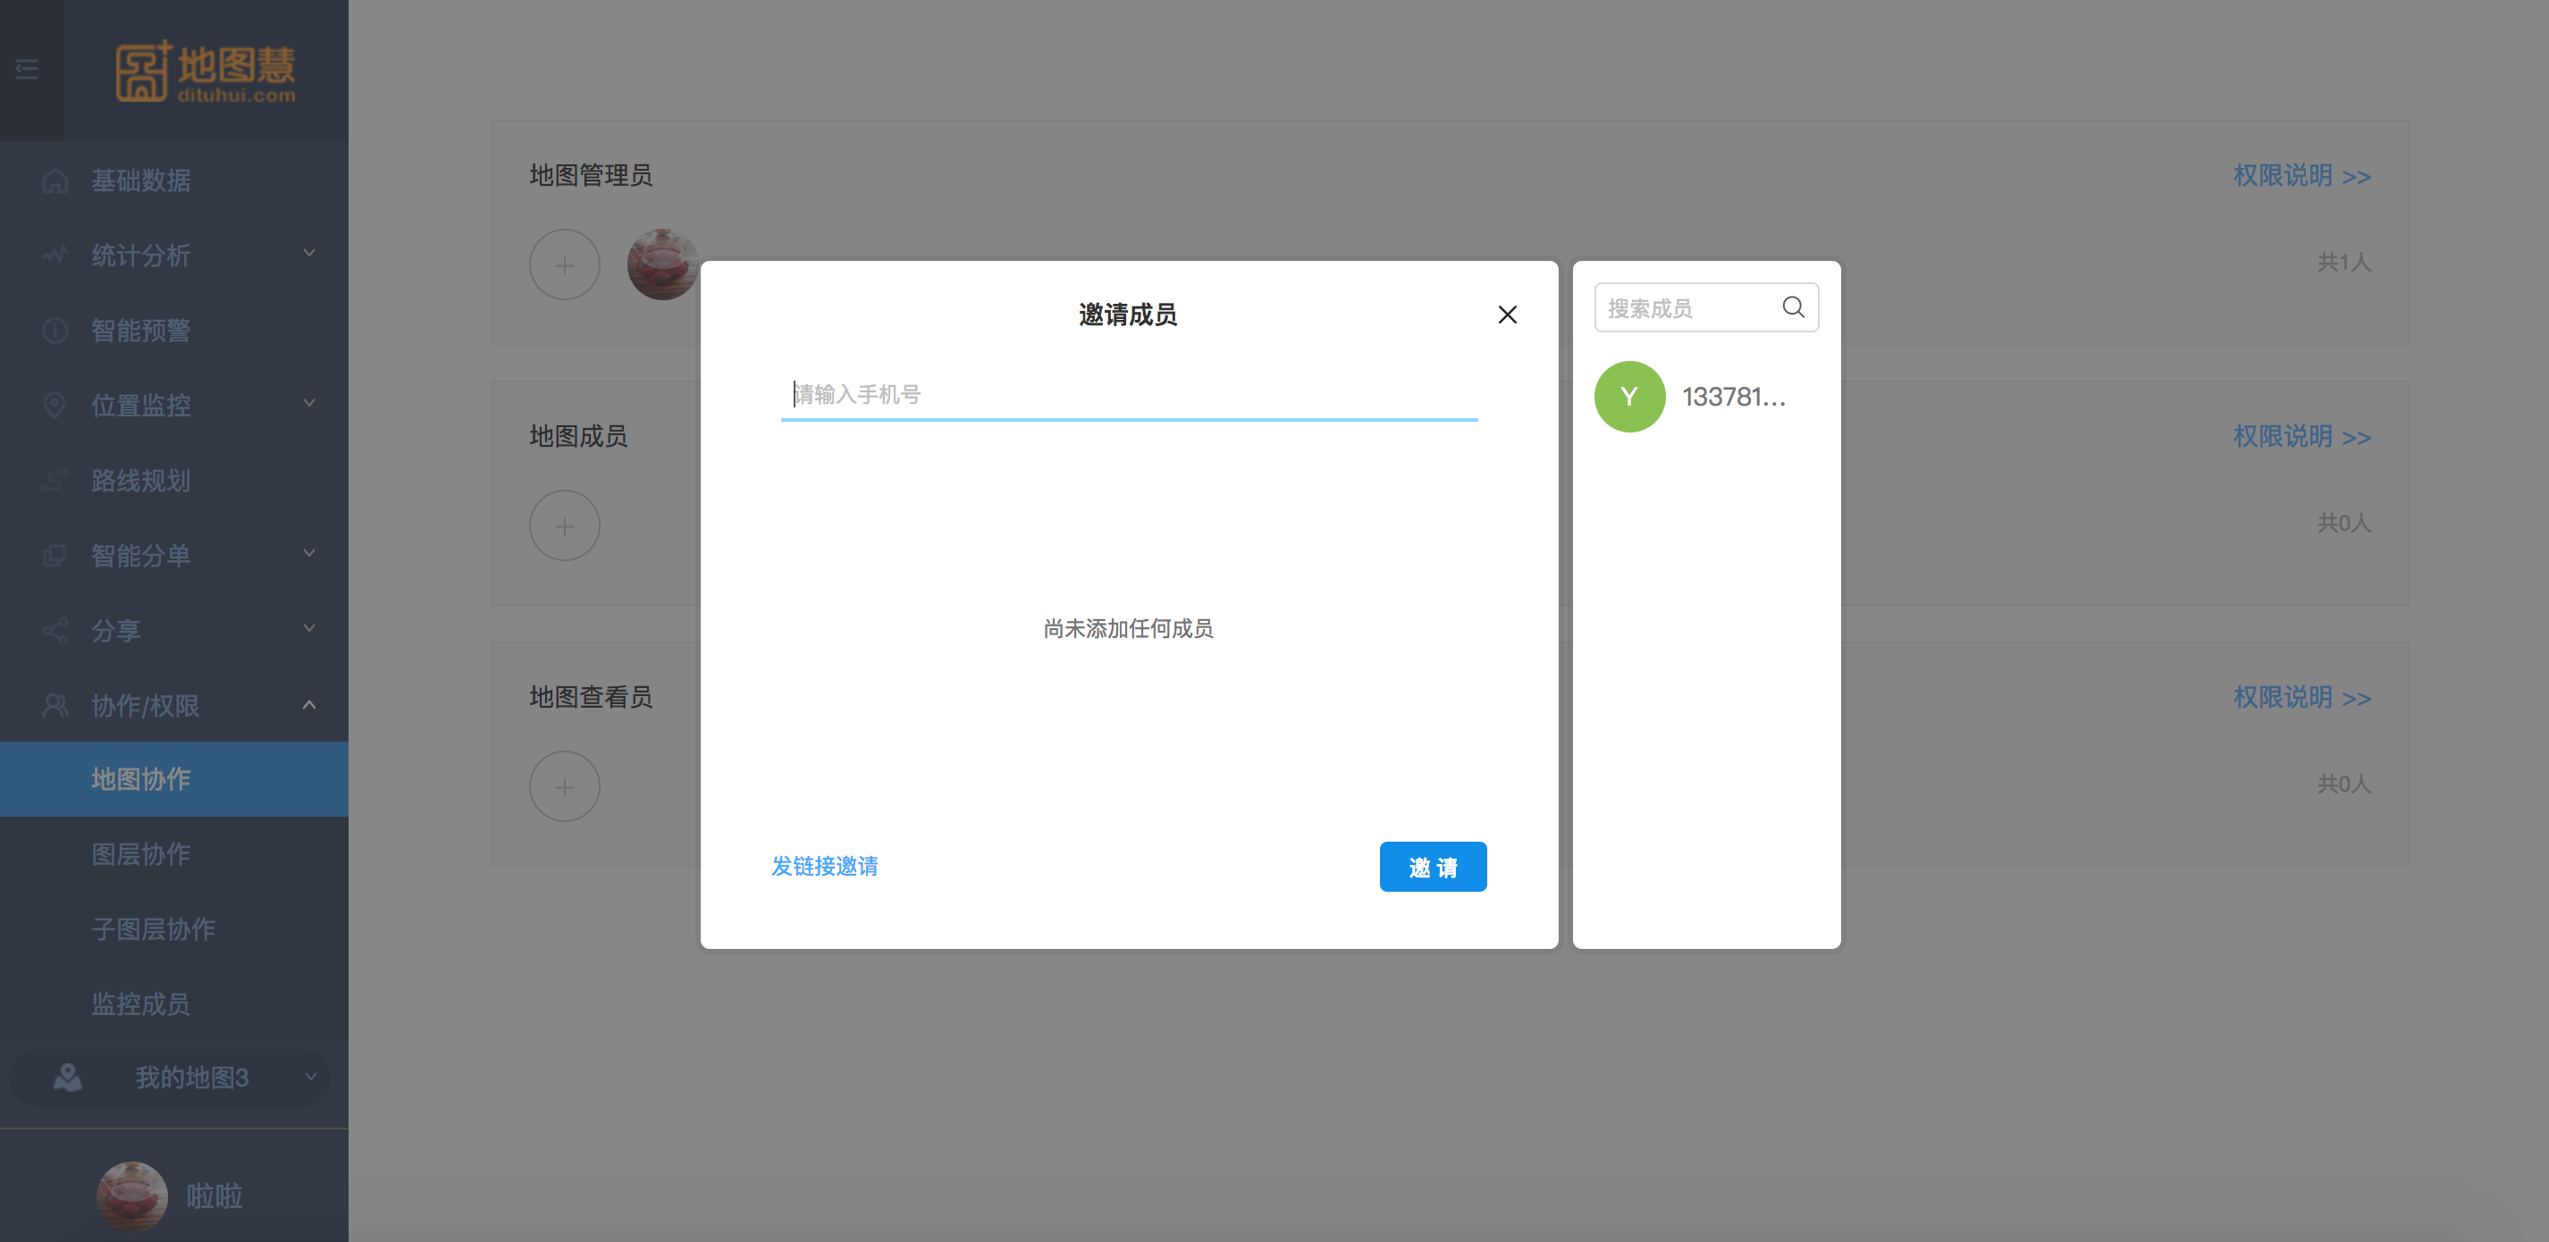Click the 啦啦 username text

(215, 1196)
